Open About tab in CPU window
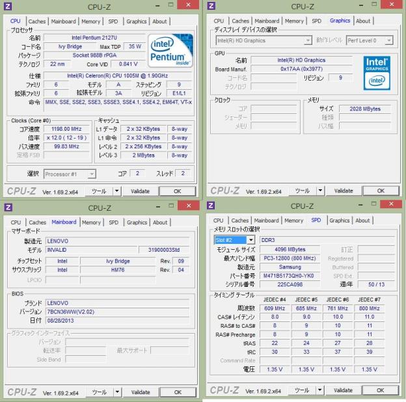This screenshot has height=402, width=406. tap(159, 21)
